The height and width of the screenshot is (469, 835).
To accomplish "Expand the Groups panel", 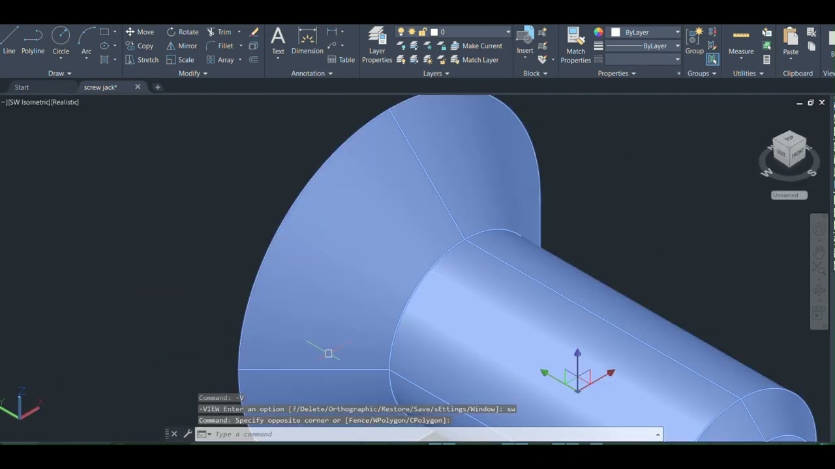I will [x=701, y=74].
